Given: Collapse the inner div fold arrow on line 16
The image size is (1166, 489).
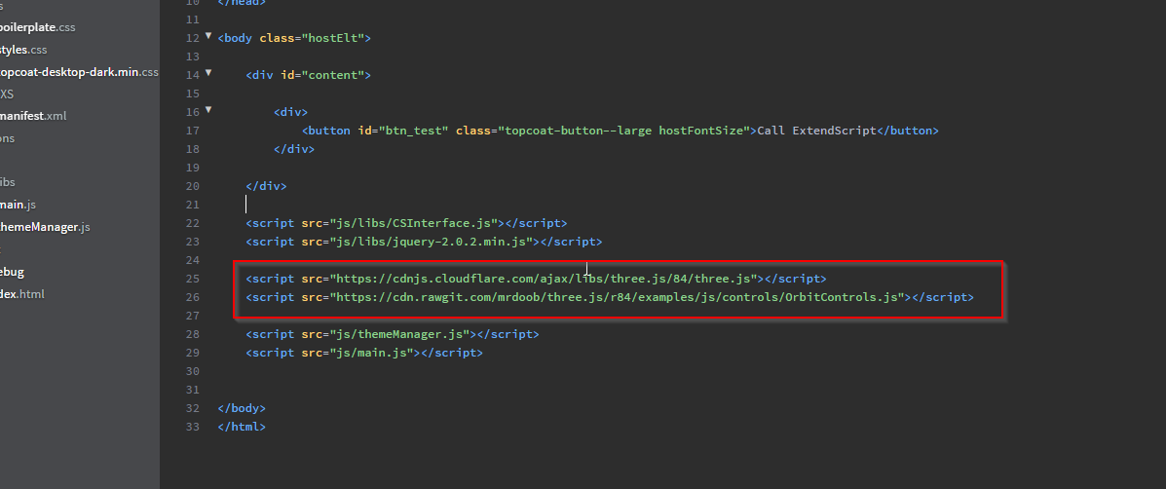Looking at the screenshot, I should pos(208,110).
